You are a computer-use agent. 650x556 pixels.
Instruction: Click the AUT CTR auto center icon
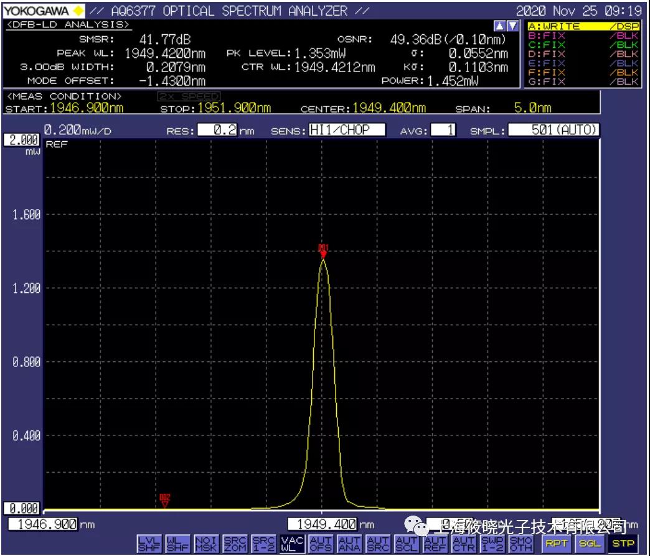tap(464, 544)
